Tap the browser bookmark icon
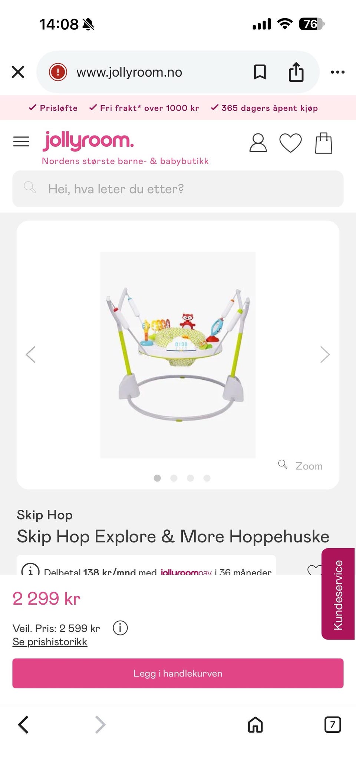The image size is (356, 771). [x=260, y=72]
